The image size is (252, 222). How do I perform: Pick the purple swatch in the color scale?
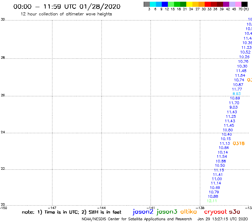(x=226, y=4)
